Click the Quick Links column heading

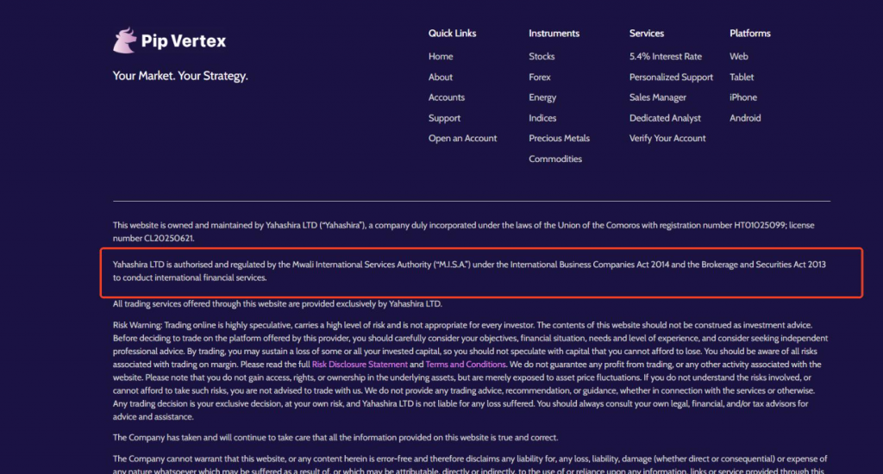click(452, 34)
